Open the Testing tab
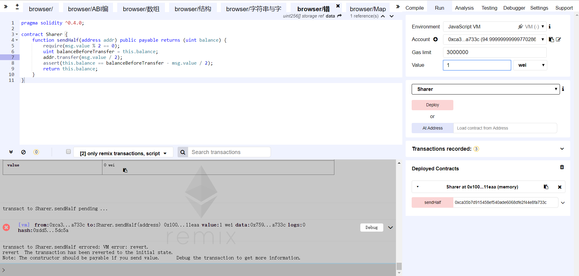 coord(489,8)
